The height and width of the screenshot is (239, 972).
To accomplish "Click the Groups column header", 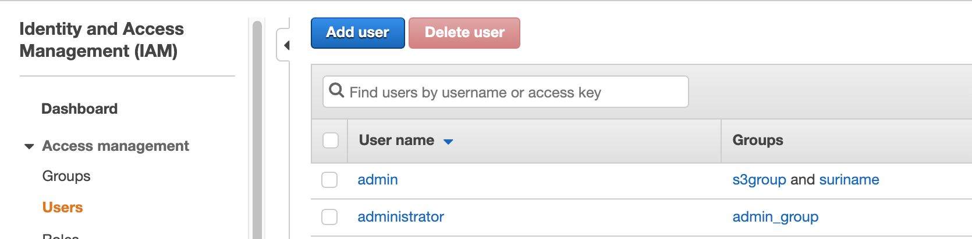I will (x=757, y=140).
